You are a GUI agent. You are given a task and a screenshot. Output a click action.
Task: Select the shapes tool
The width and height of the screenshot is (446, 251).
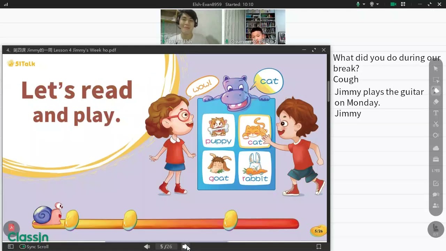click(436, 135)
